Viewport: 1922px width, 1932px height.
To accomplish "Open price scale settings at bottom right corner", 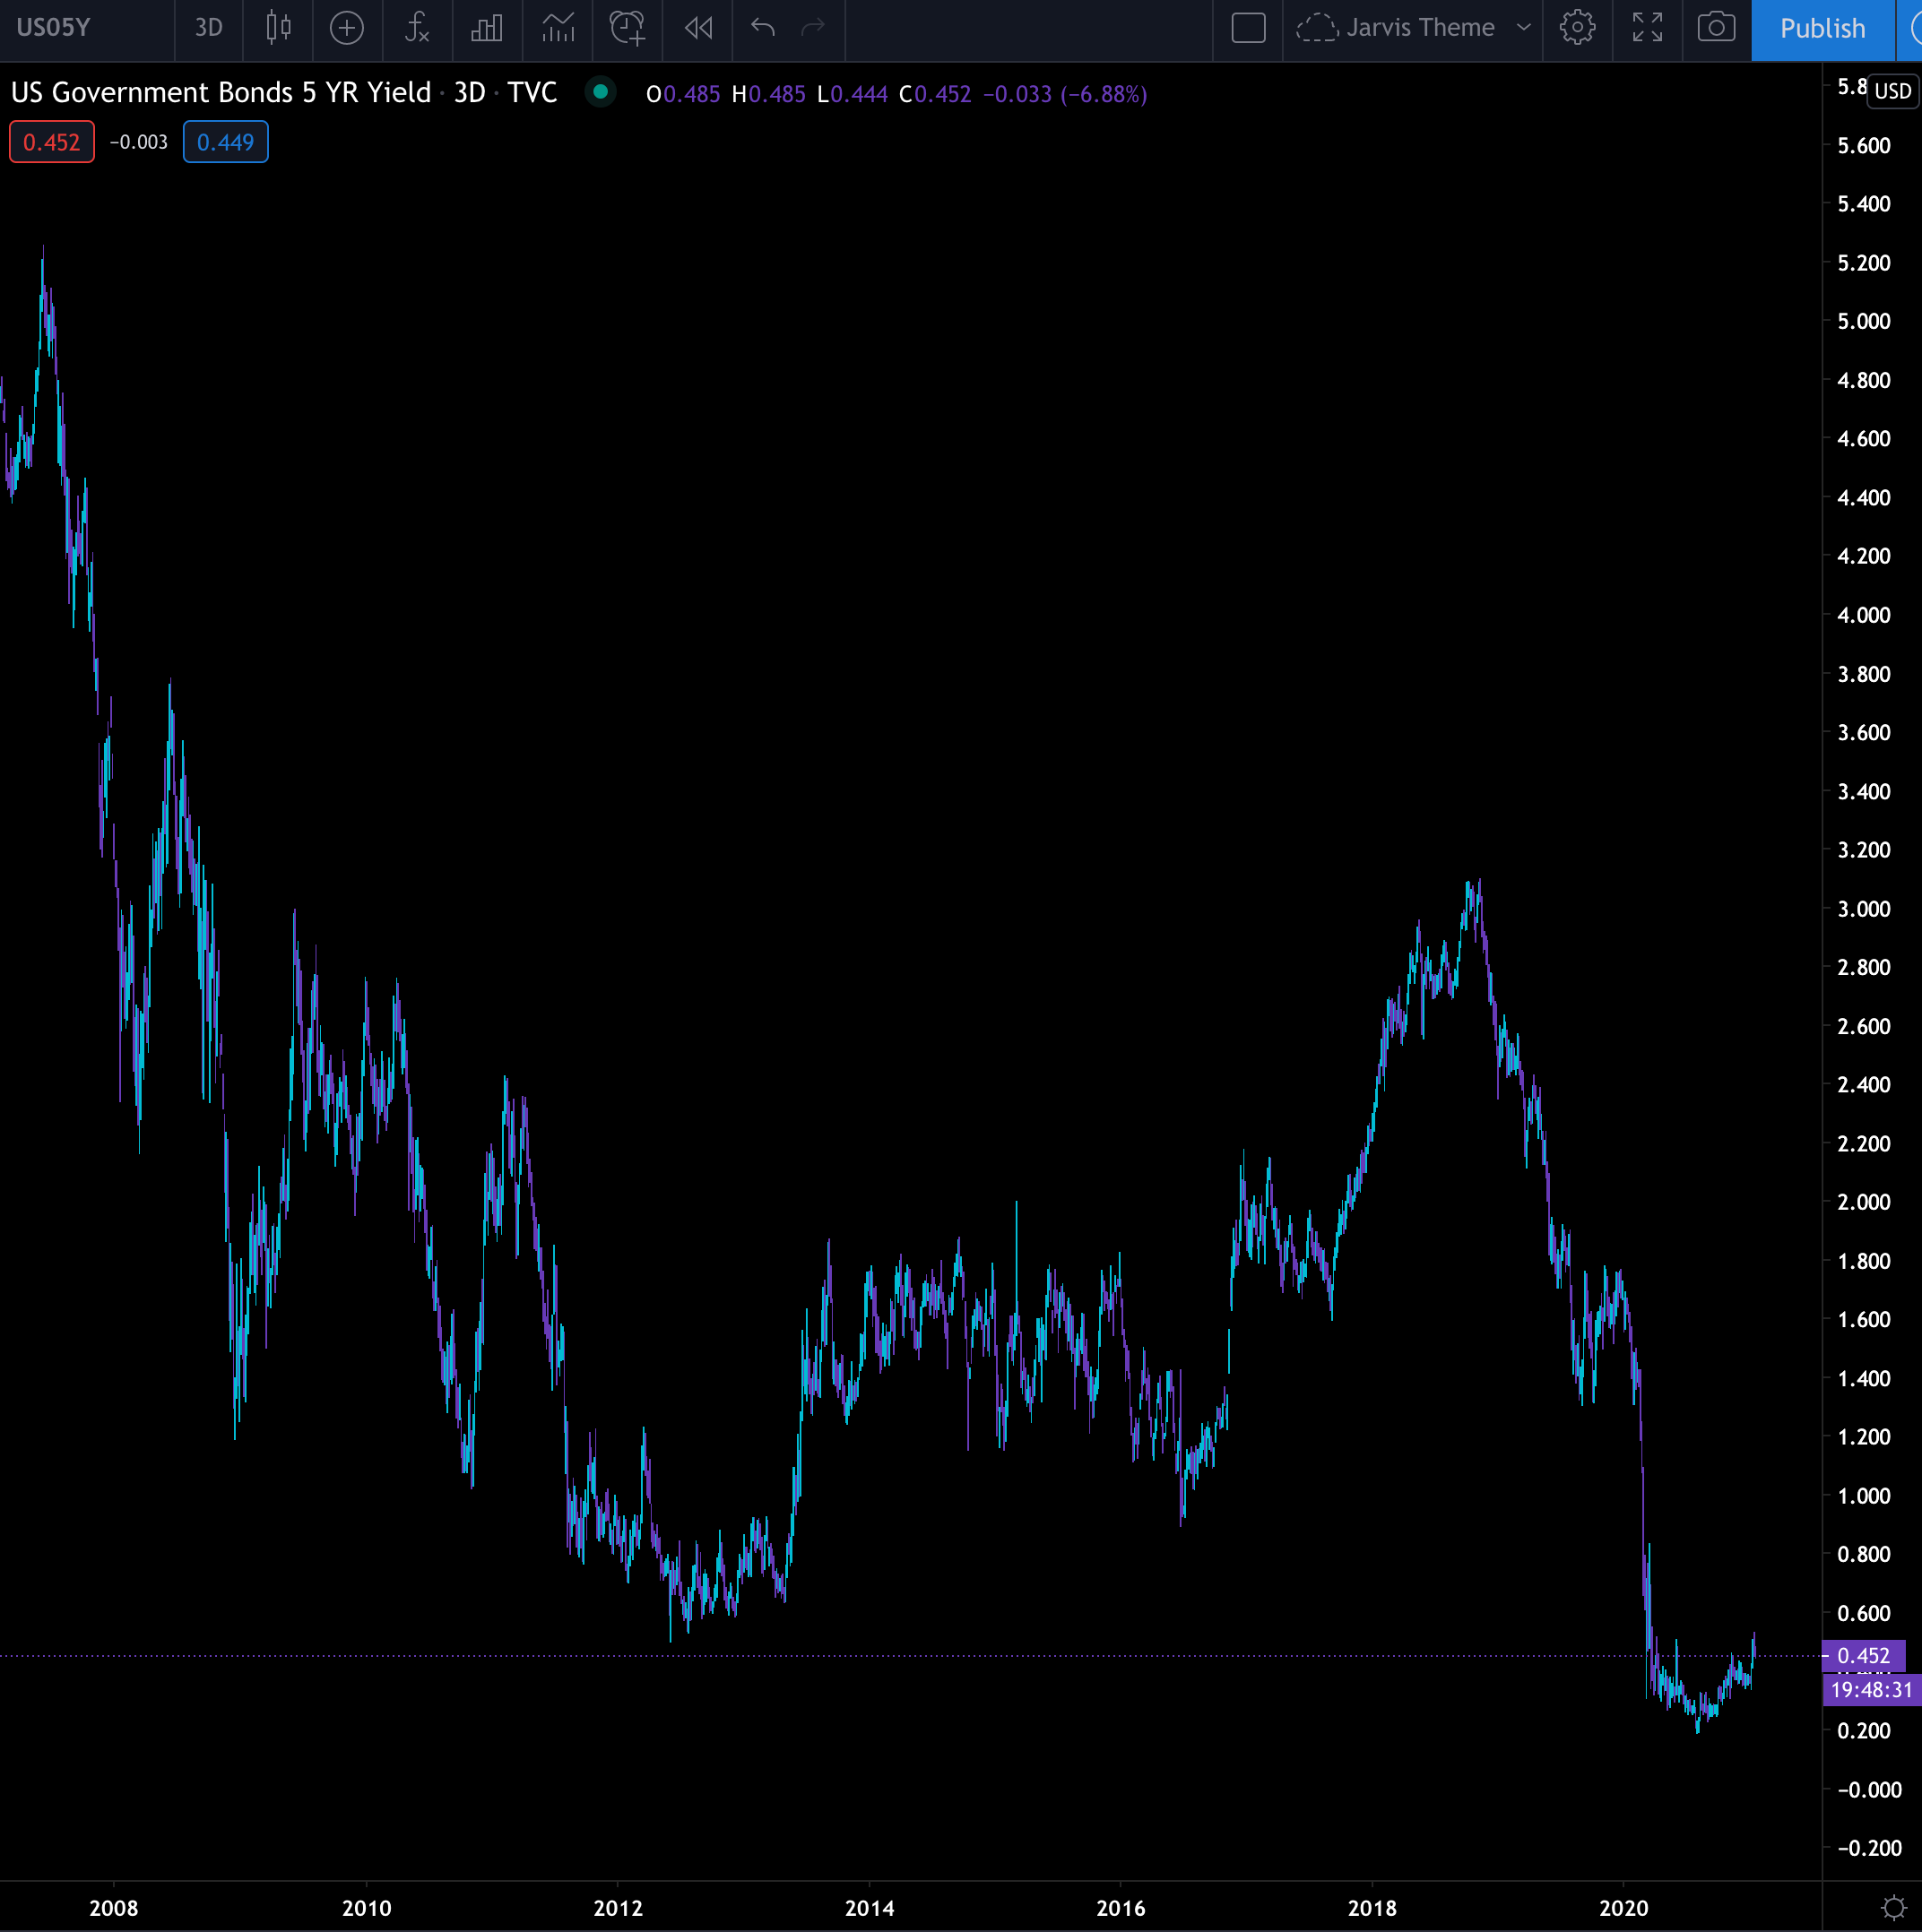I will coord(1893,1907).
